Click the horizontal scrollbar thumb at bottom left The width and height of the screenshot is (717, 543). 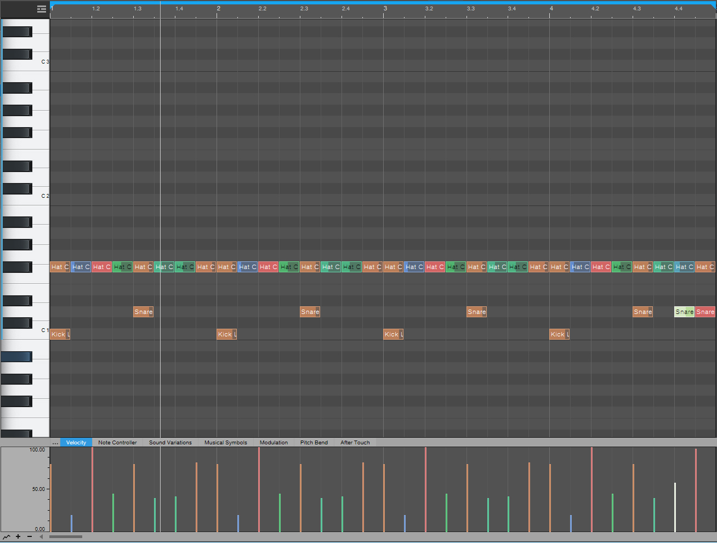[x=66, y=537]
